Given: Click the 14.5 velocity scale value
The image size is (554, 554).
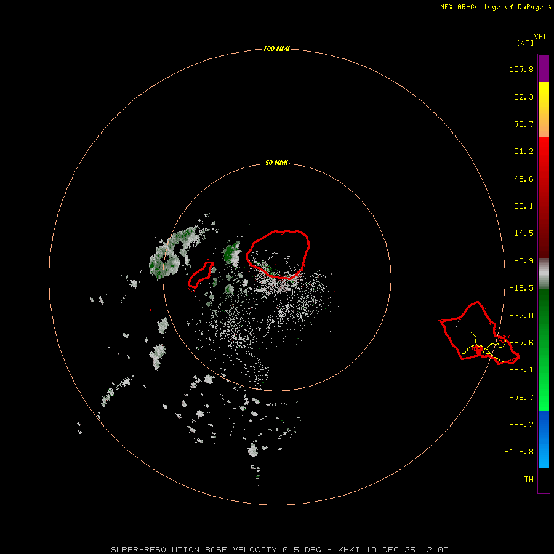Looking at the screenshot, I should (x=524, y=233).
